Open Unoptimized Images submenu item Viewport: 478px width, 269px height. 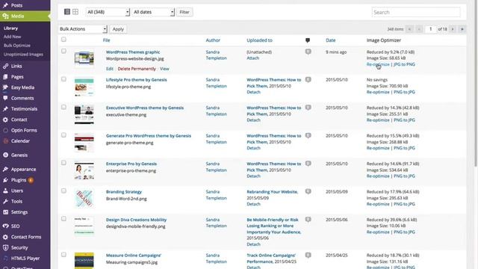click(x=23, y=55)
